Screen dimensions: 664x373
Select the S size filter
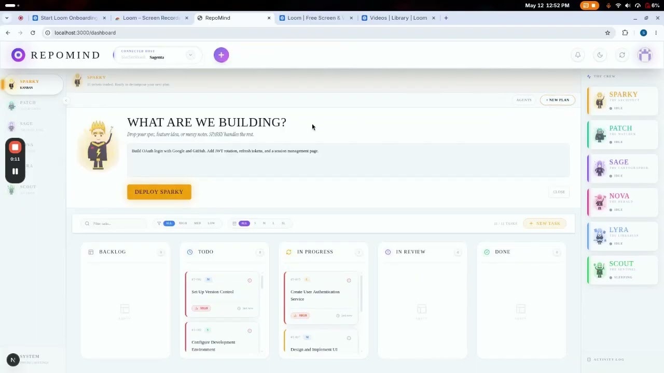[255, 223]
